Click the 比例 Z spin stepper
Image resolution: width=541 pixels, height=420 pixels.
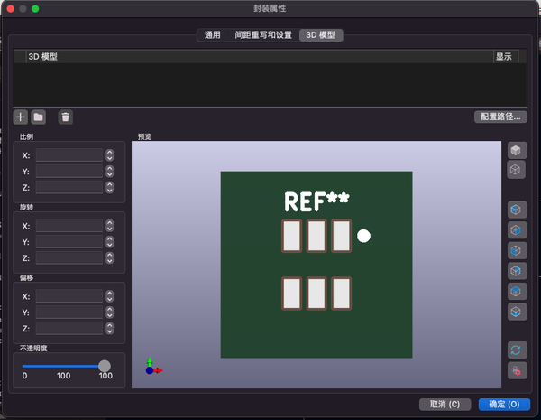110,187
